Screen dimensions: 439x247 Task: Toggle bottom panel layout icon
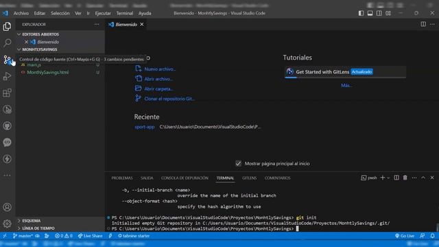pos(370,13)
